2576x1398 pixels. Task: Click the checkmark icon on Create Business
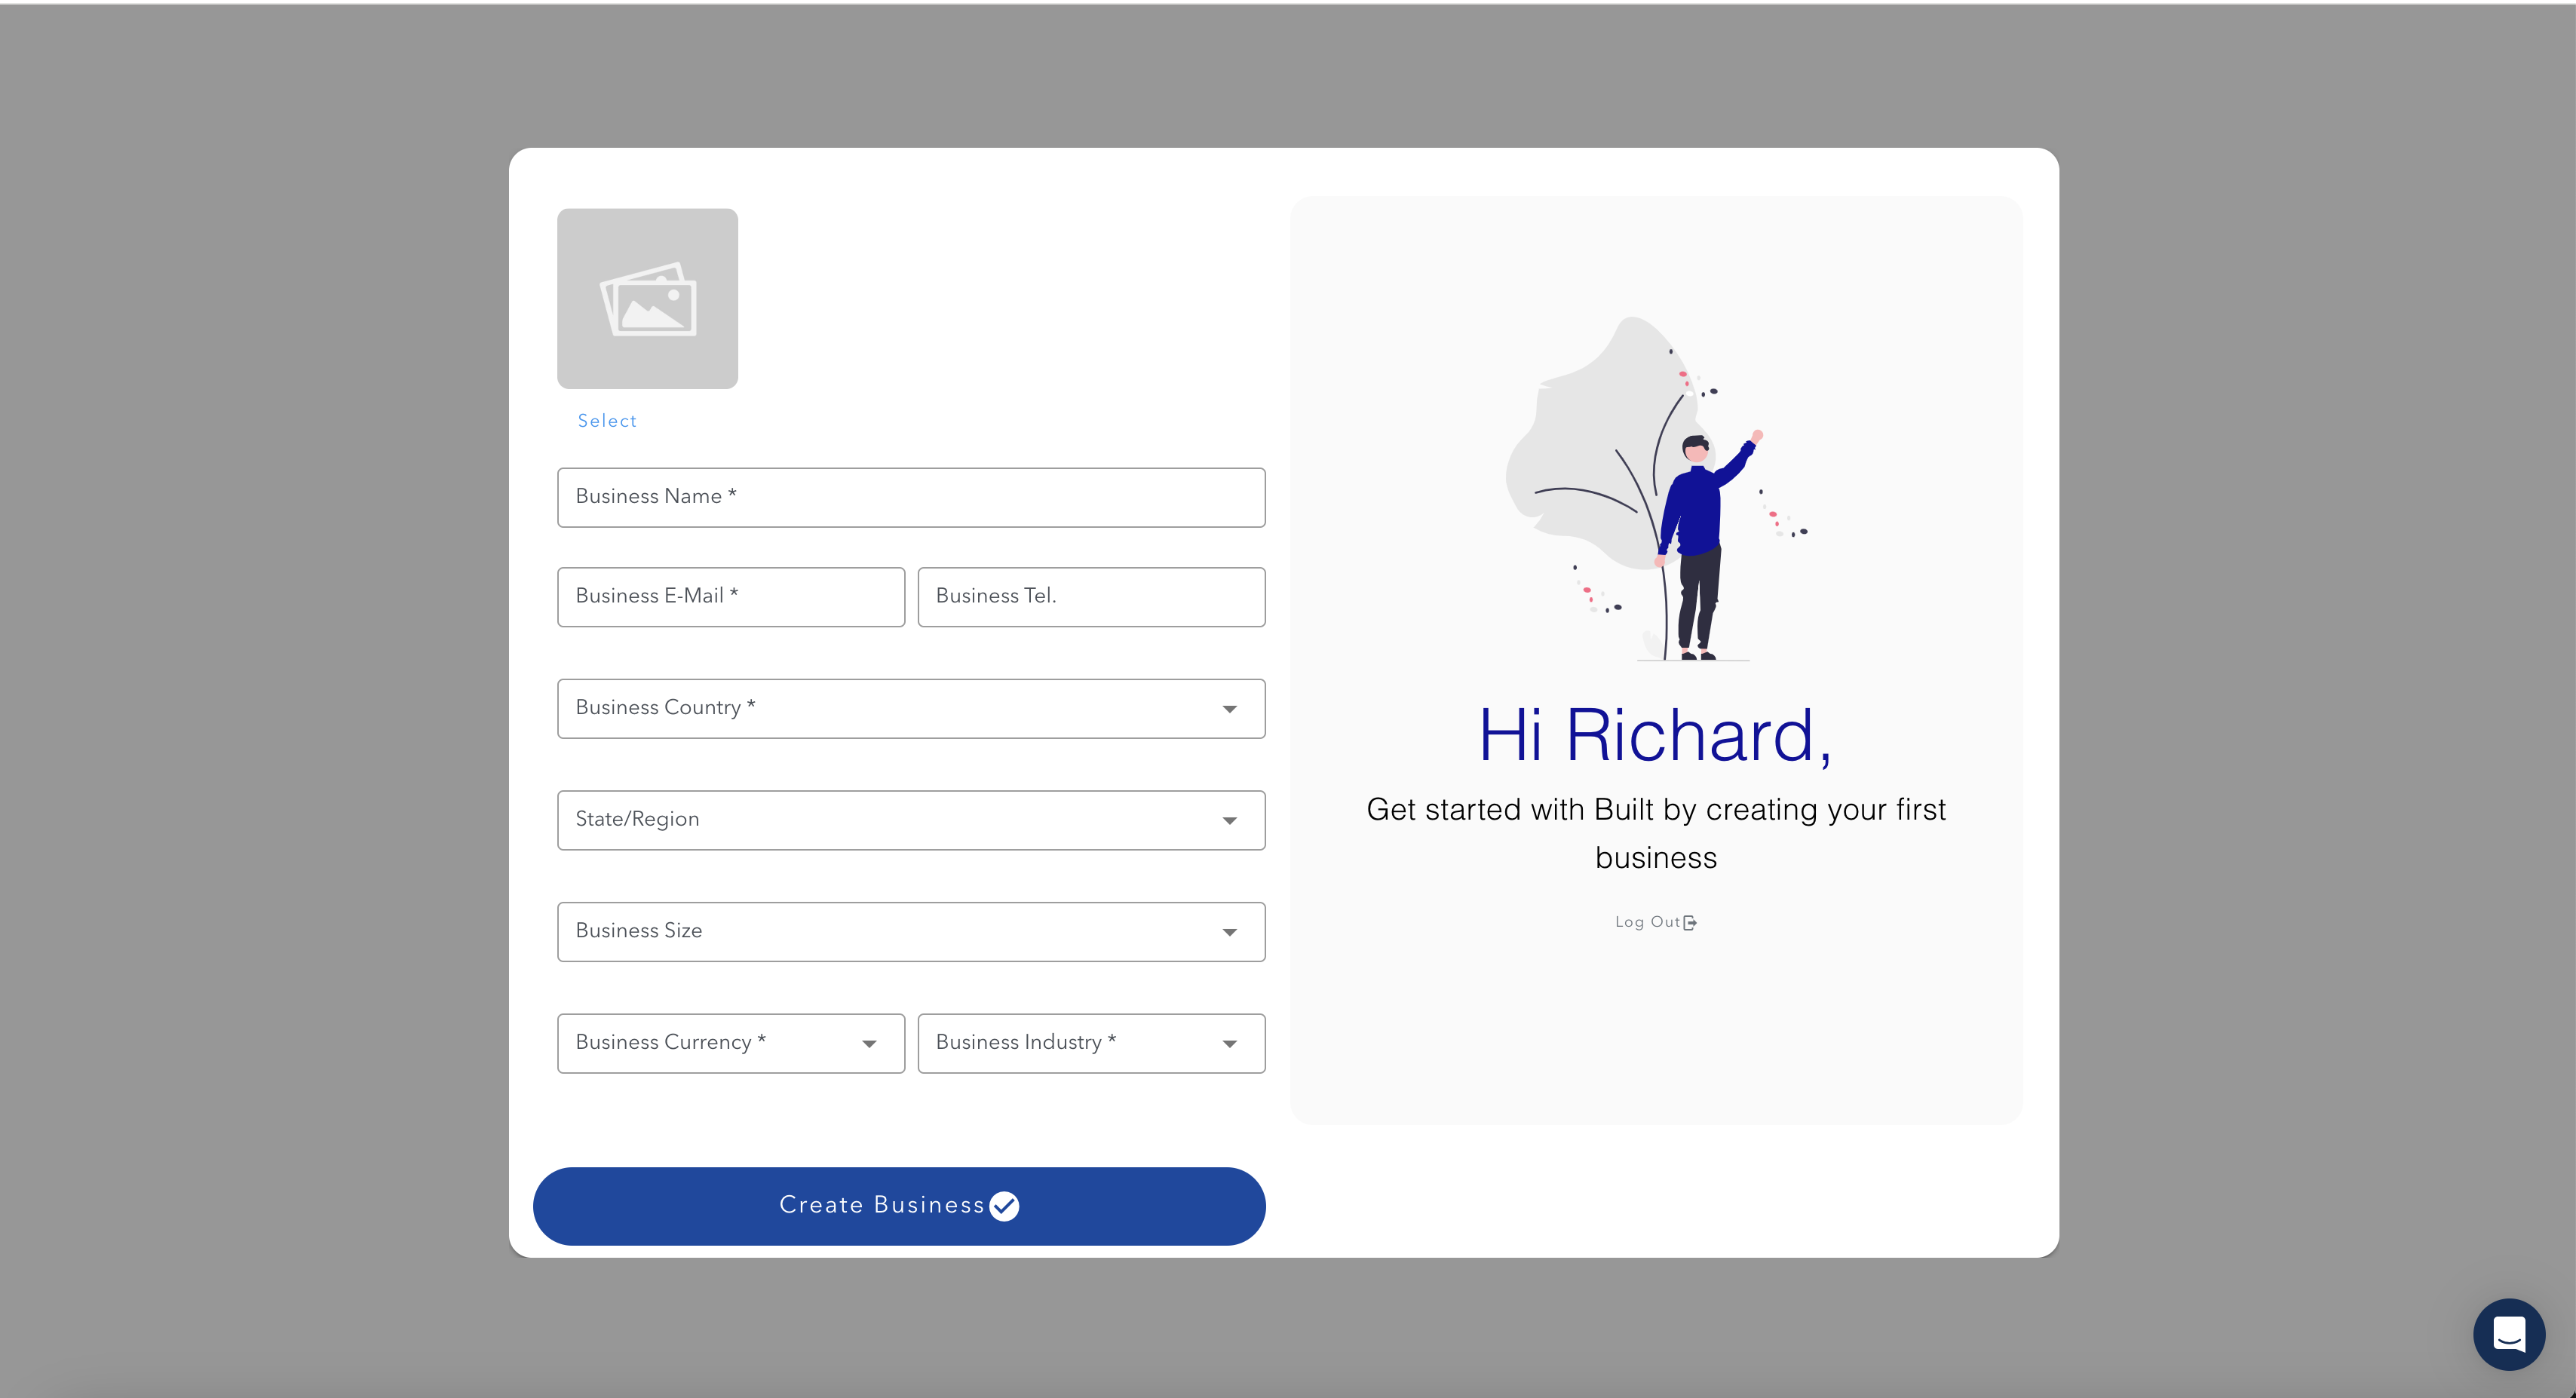coord(1004,1206)
